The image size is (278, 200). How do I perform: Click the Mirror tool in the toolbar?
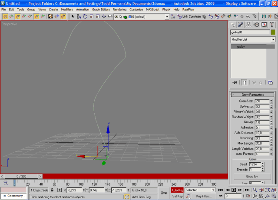click(264, 16)
